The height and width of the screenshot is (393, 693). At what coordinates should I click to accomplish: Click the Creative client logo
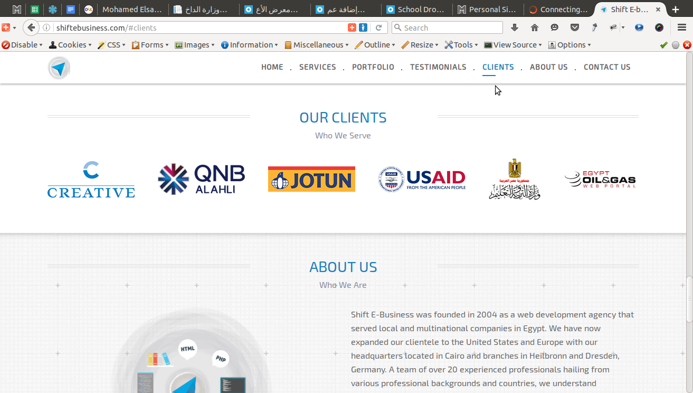[91, 180]
